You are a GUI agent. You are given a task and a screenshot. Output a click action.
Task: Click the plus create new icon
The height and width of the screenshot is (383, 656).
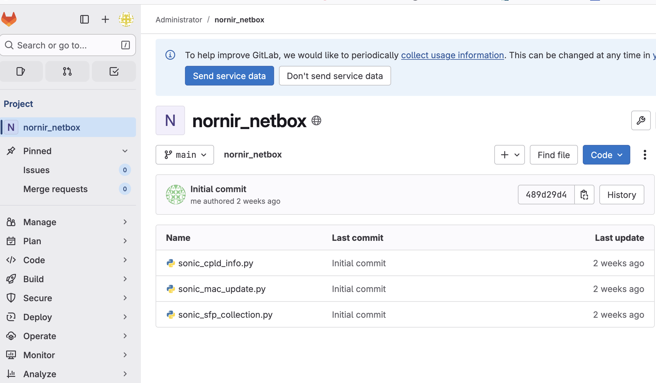(105, 19)
